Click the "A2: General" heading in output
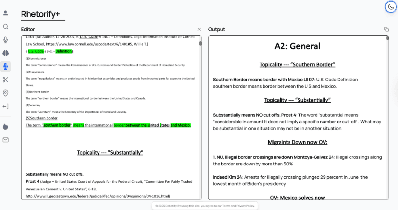Screen dimensions: 398x211 (x=297, y=46)
